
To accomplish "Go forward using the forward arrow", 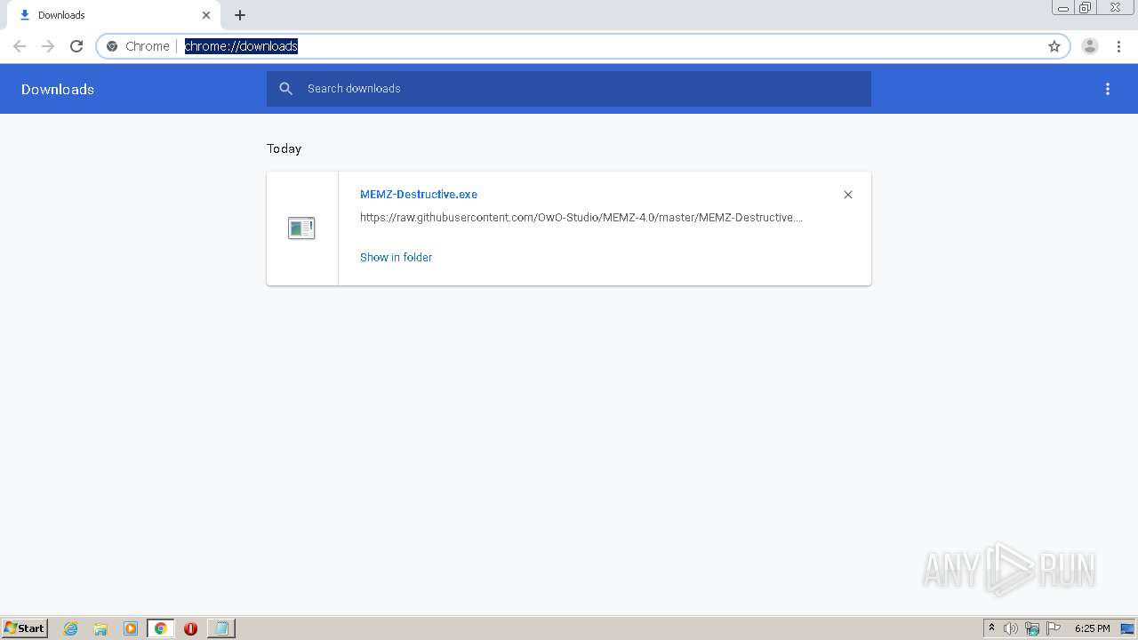I will tap(48, 46).
